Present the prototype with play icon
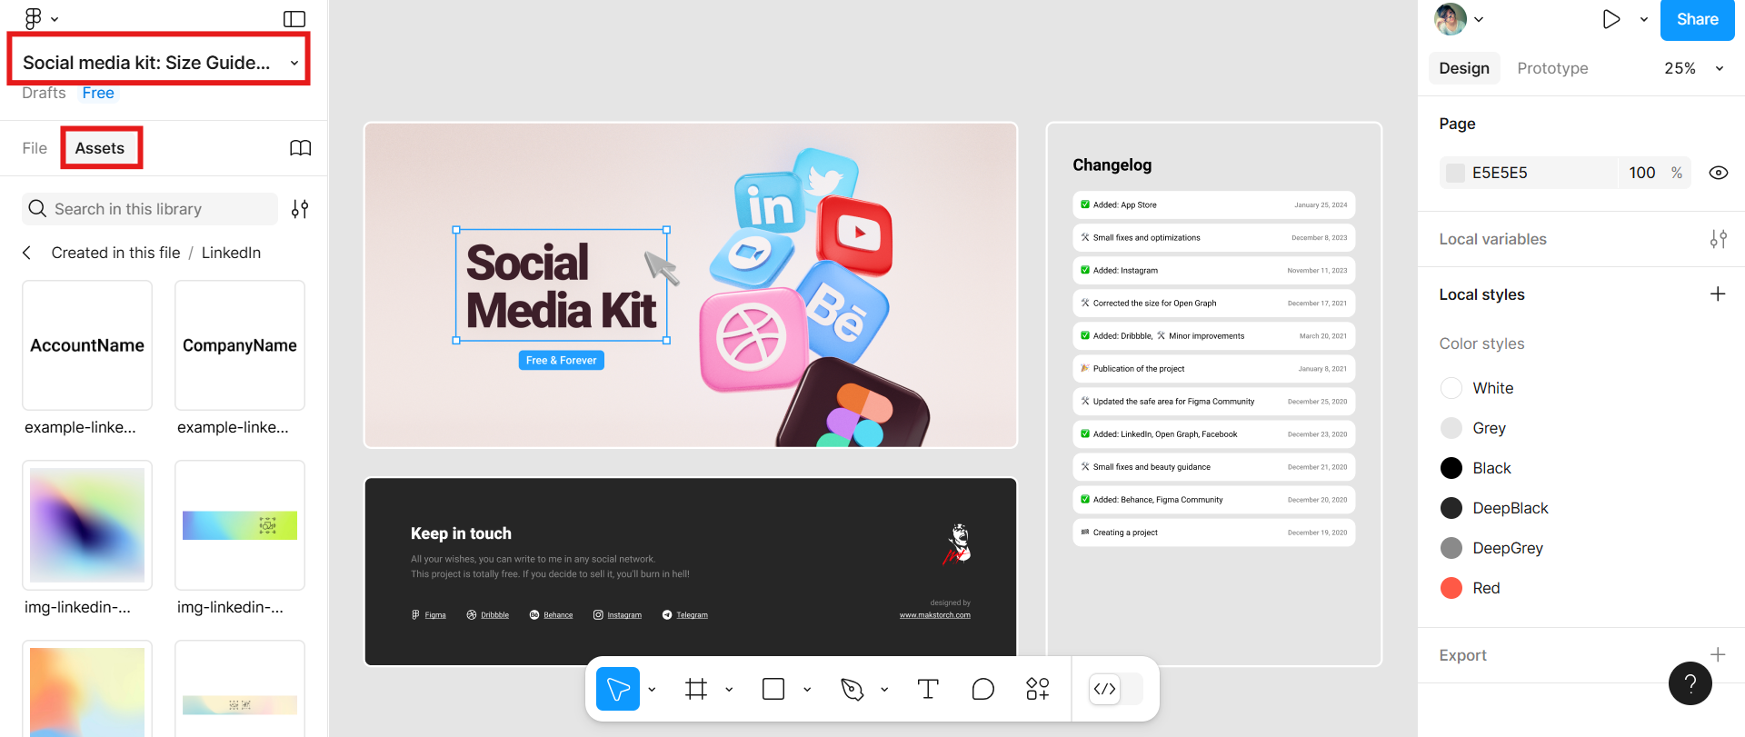The height and width of the screenshot is (737, 1745). 1611,19
